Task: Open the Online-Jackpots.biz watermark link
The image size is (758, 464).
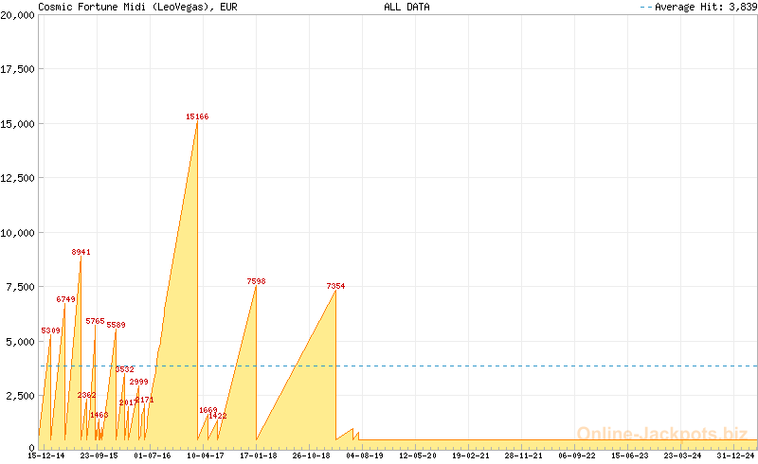Action: point(661,434)
